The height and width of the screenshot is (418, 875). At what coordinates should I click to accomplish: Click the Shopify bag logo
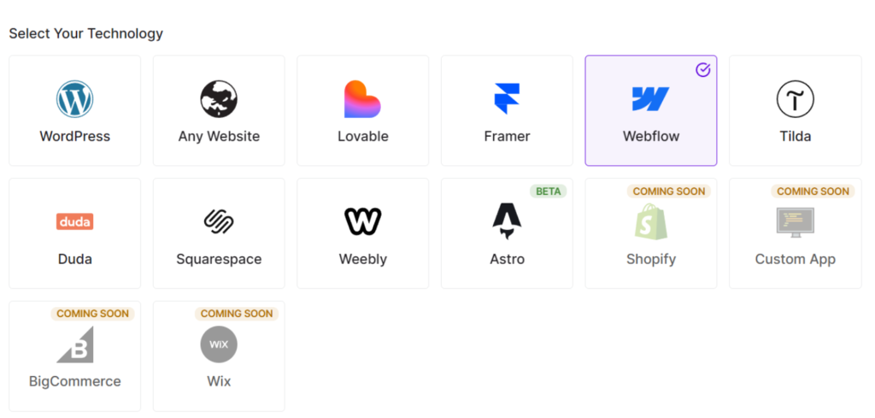(x=650, y=221)
